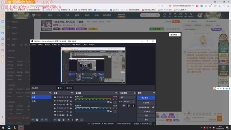Click the blue stop-streaming button in Controls

pyautogui.click(x=145, y=98)
